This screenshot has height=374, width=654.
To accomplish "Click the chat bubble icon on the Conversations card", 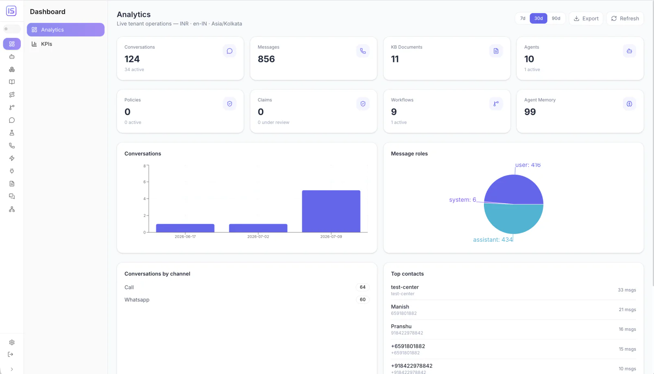I will tap(229, 51).
